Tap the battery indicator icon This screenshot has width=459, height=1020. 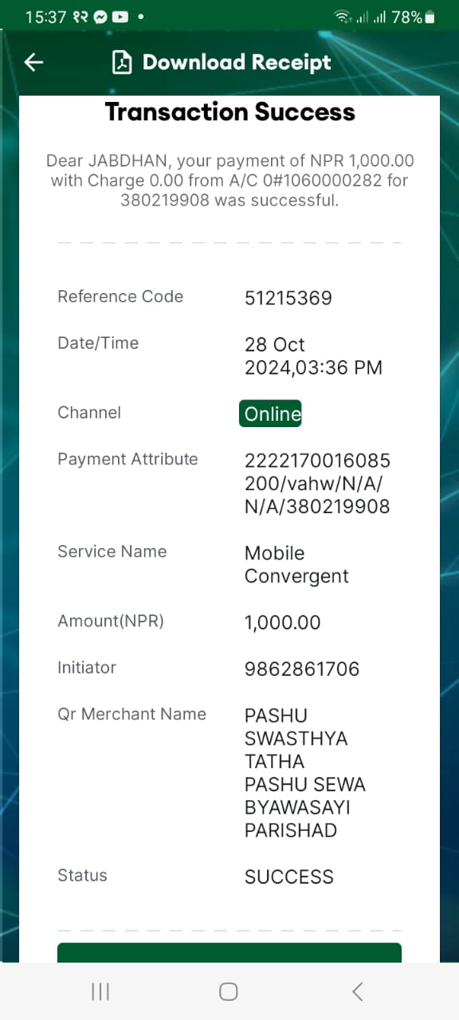430,17
